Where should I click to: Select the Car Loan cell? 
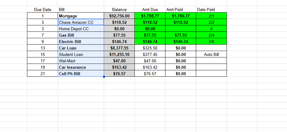81,48
